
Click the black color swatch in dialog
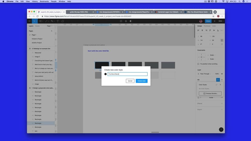[x=105, y=74]
